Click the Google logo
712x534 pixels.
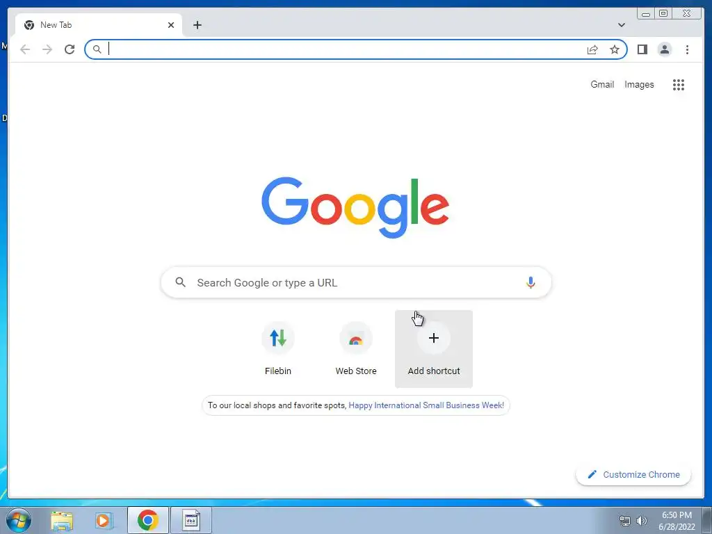[355, 207]
